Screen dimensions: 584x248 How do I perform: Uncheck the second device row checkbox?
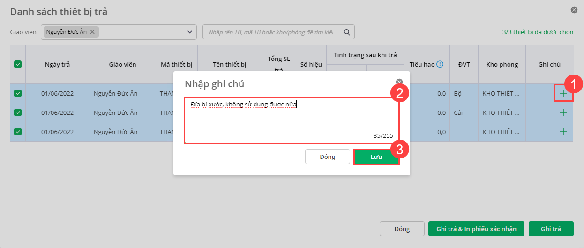click(18, 113)
